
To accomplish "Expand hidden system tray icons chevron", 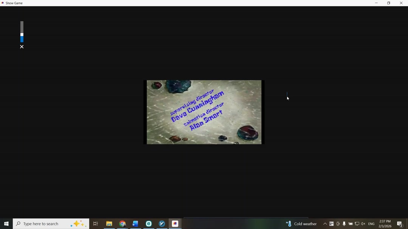I will (x=325, y=224).
